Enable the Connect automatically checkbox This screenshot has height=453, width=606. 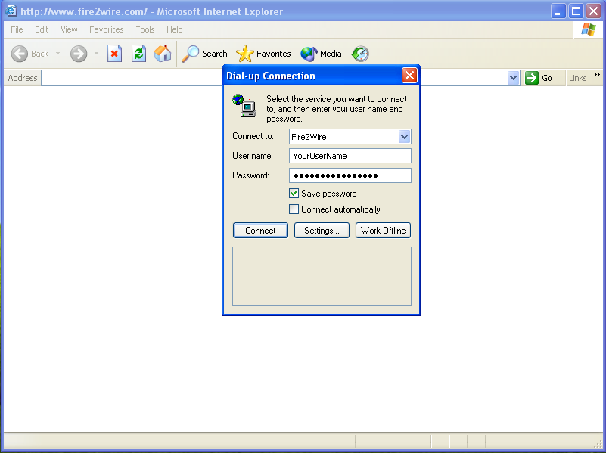[x=294, y=209]
